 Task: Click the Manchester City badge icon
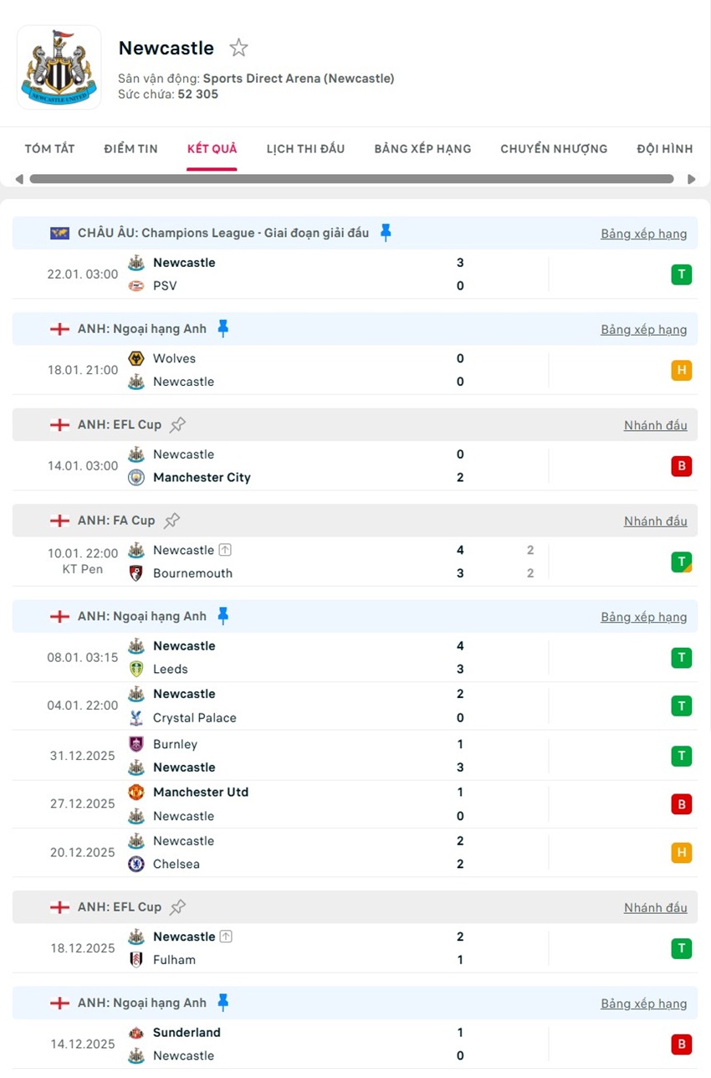tap(136, 477)
